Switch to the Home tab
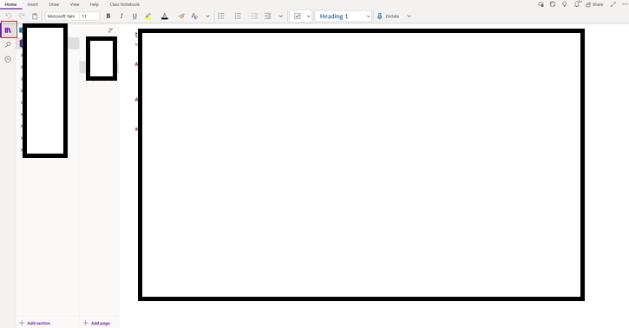The image size is (629, 328). (10, 4)
